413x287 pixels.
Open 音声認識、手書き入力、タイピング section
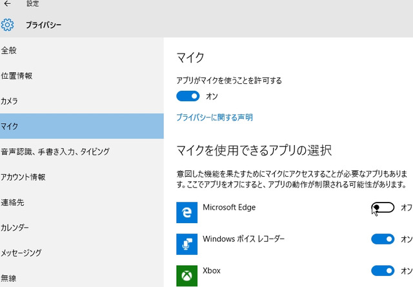(x=82, y=152)
